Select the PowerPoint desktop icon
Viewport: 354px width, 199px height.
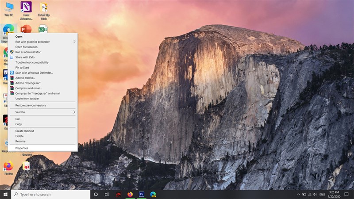(x=26, y=29)
